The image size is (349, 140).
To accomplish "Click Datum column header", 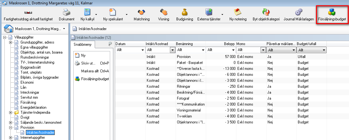I will tap(130, 44).
